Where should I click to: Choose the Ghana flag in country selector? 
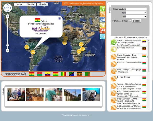coord(56,74)
